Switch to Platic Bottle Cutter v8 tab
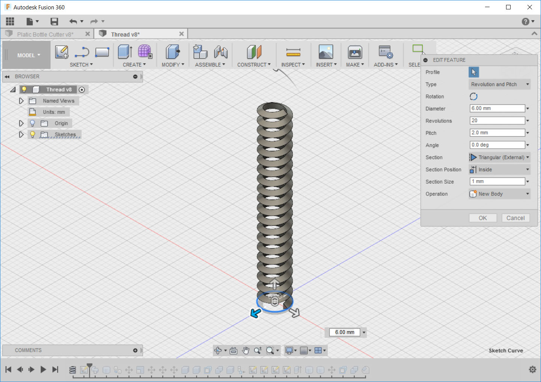 coord(45,34)
